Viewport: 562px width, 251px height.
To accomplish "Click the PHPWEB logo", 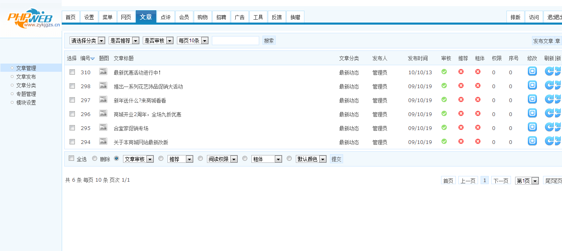I will (x=34, y=19).
